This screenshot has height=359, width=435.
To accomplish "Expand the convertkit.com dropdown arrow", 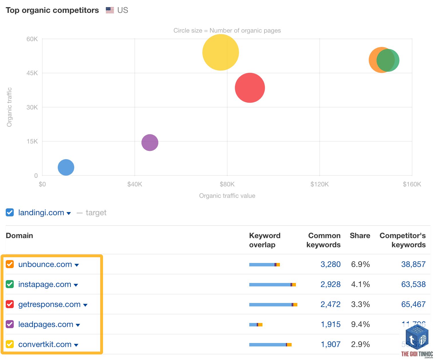I will pyautogui.click(x=76, y=345).
